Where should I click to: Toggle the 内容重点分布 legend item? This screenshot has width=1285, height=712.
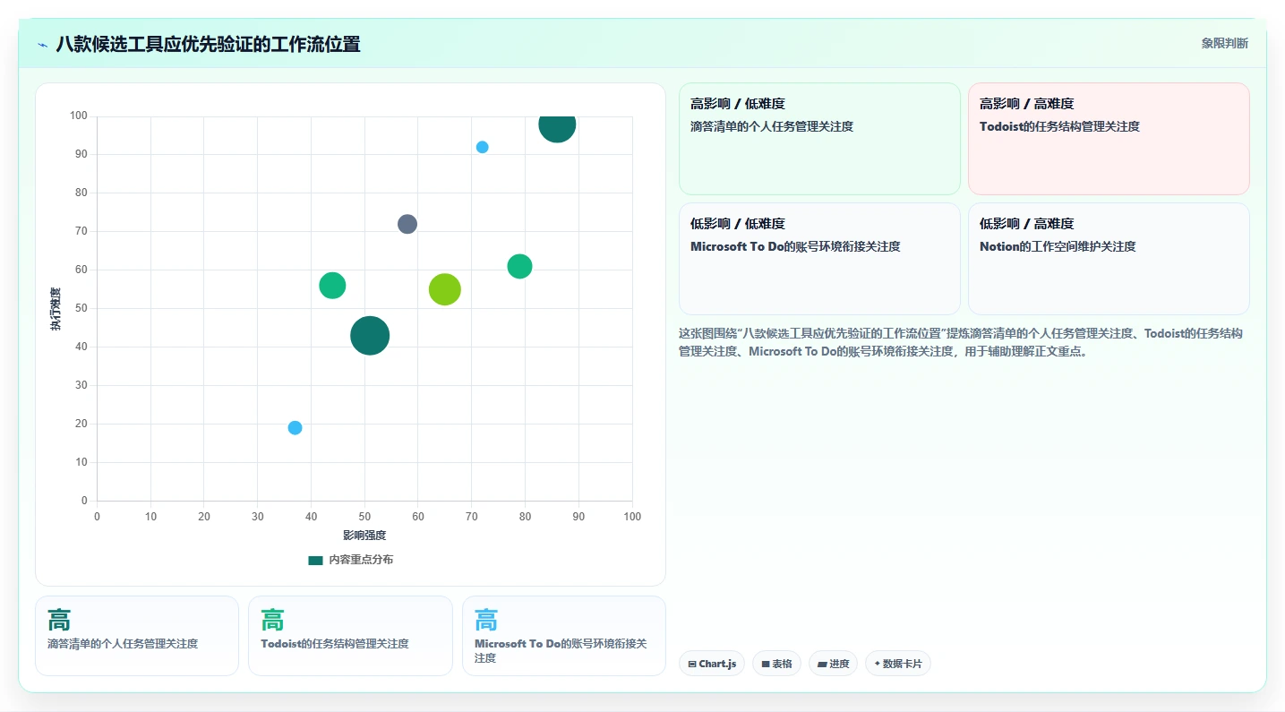(350, 560)
